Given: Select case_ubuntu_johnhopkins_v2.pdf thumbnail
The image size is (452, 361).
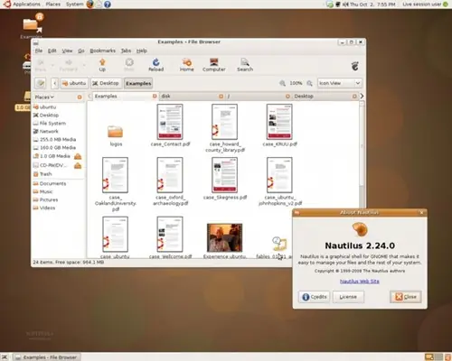Looking at the screenshot, I should tap(279, 175).
